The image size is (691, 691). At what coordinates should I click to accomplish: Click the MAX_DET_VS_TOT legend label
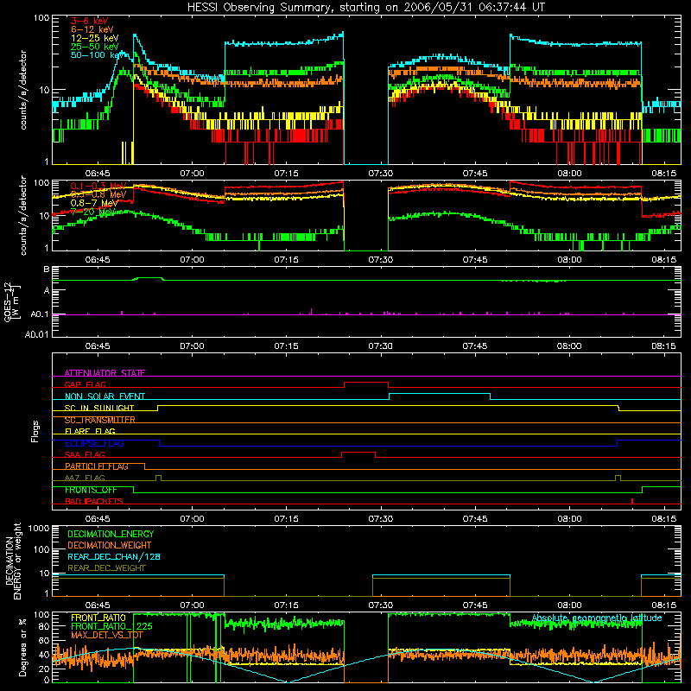pos(107,635)
